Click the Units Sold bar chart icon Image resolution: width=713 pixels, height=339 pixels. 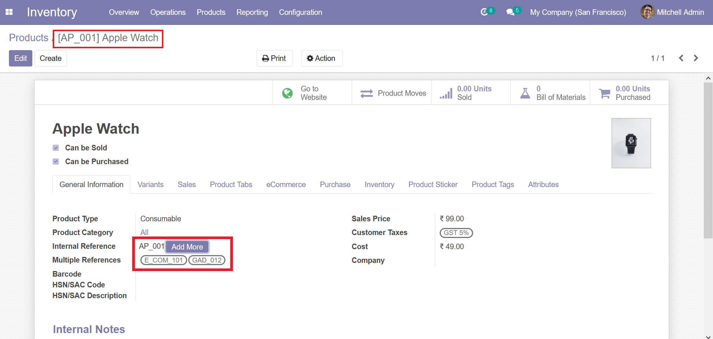click(x=446, y=93)
